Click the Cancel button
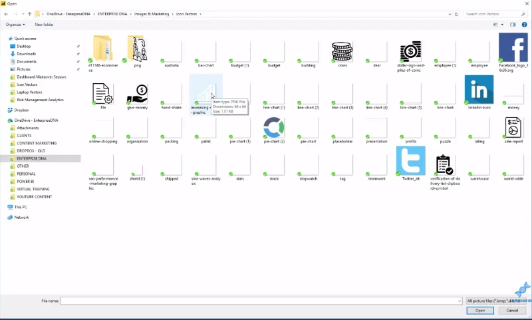The image size is (532, 320). [x=512, y=311]
